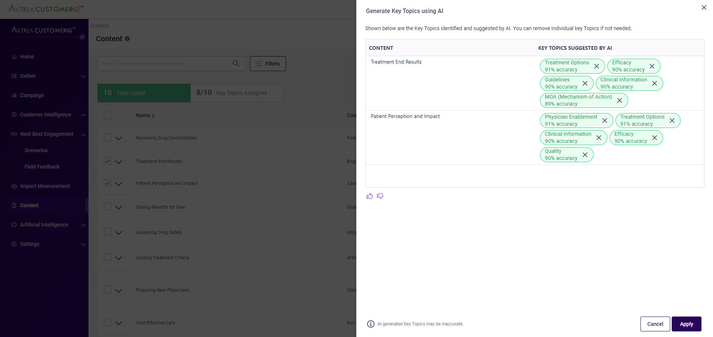This screenshot has width=713, height=337.
Task: Give thumbs down on AI suggestions
Action: coord(380,196)
